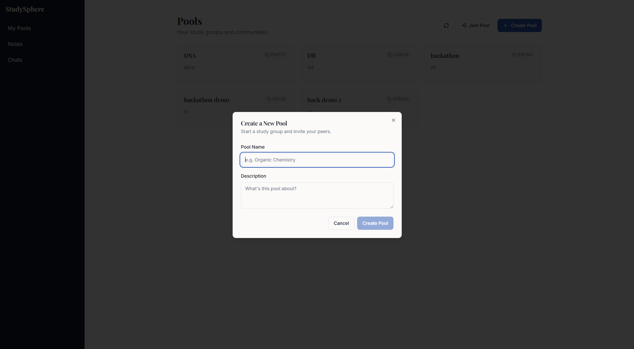The height and width of the screenshot is (349, 634).
Task: Click the Join Pool button
Action: 475,25
